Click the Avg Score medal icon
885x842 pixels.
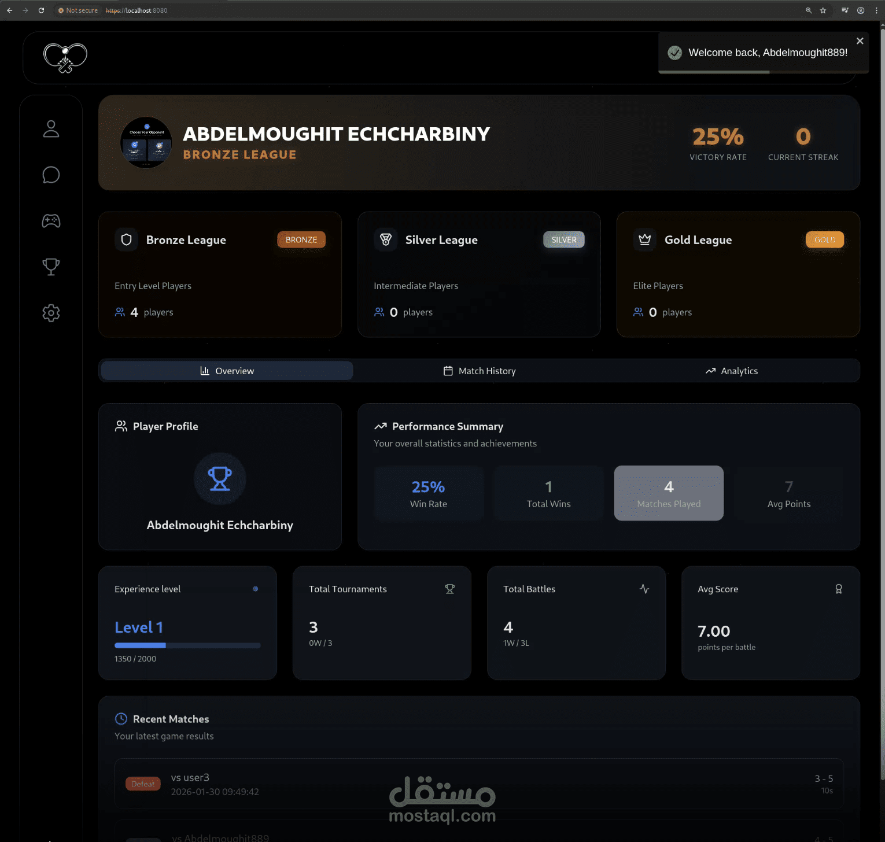[x=839, y=589]
